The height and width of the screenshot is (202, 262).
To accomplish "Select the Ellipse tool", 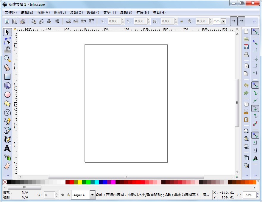I will pyautogui.click(x=7, y=94).
